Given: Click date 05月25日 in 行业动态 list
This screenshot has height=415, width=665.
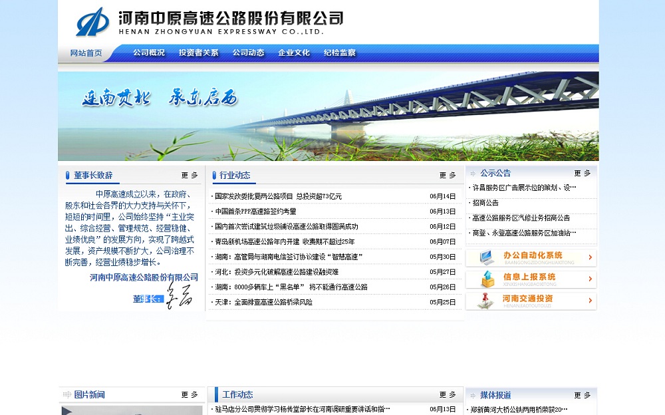Looking at the screenshot, I should click(x=442, y=302).
